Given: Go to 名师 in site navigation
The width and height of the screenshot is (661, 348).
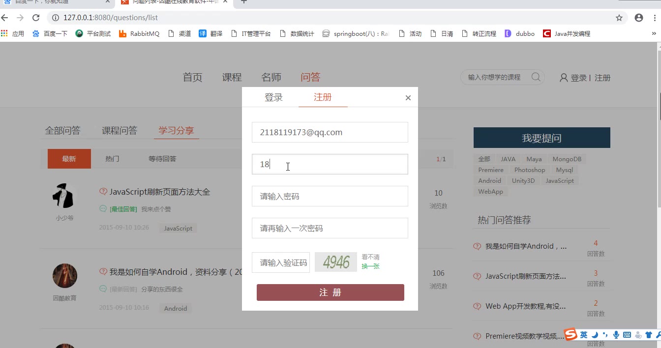Looking at the screenshot, I should [x=271, y=77].
